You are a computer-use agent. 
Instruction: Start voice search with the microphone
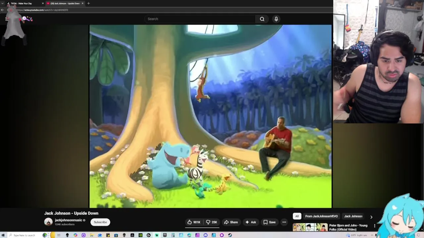coord(276,19)
